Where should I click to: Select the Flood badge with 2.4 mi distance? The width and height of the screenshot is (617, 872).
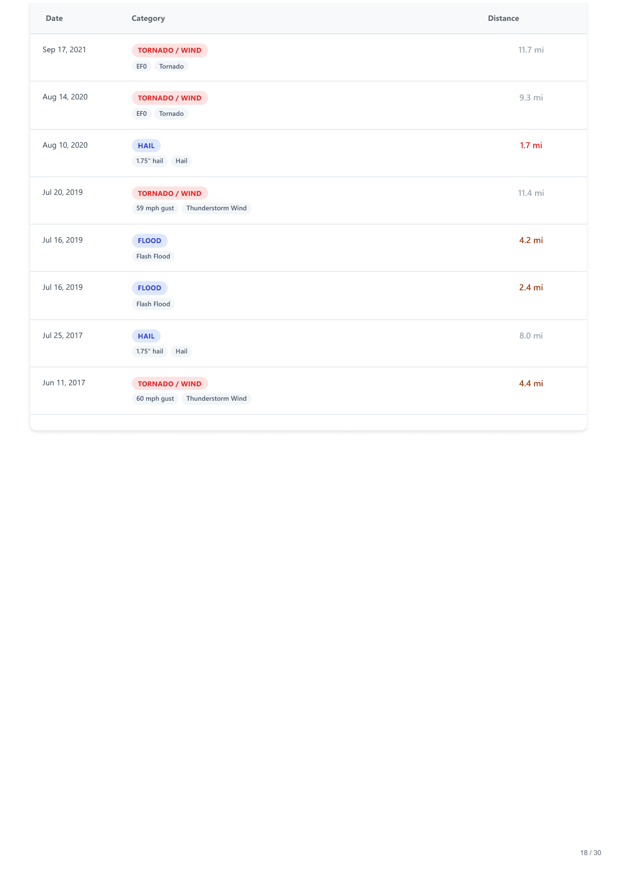pos(150,288)
